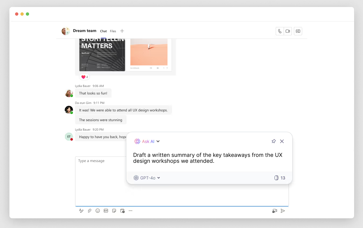Click the Dream team group avatar

(65, 31)
